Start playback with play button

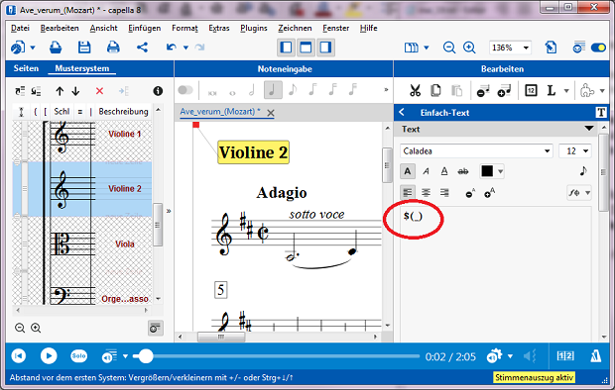49,356
